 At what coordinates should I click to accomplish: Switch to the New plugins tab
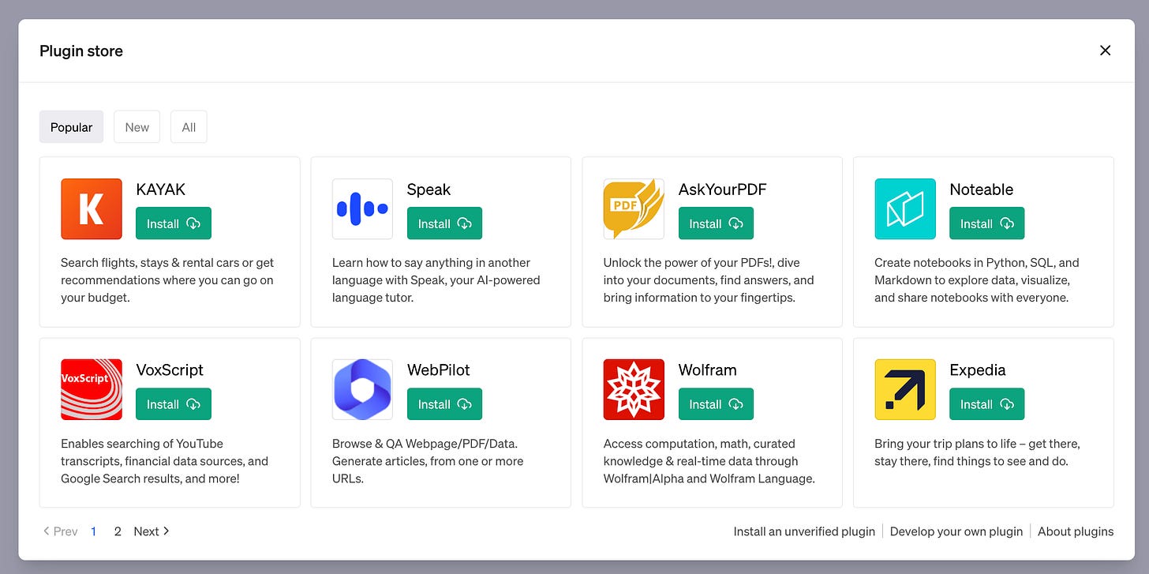click(137, 126)
